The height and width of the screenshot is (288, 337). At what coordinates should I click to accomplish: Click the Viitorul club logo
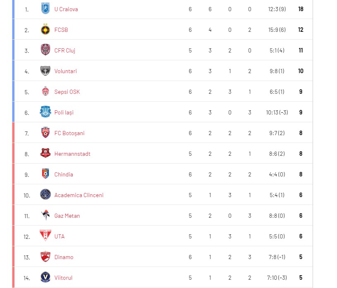pos(45,278)
